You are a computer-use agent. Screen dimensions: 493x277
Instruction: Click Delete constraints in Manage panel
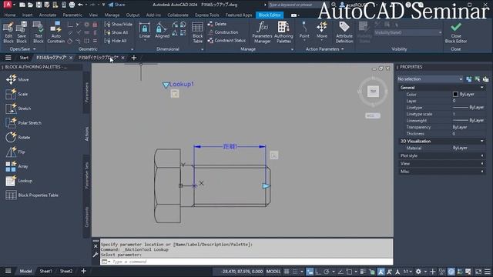[217, 24]
